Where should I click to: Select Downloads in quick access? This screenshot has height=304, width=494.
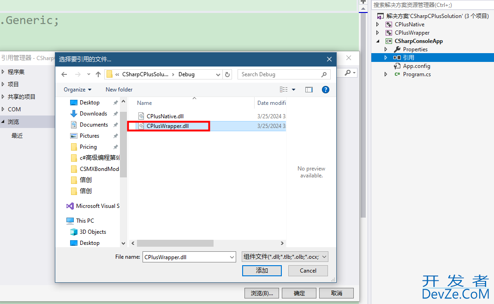click(x=93, y=114)
